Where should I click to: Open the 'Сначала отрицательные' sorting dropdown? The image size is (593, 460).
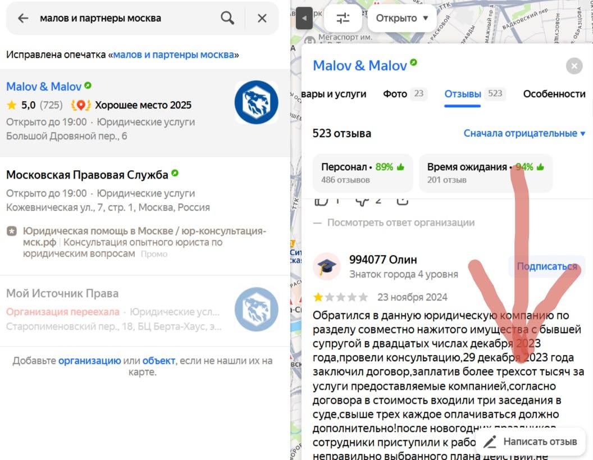524,133
